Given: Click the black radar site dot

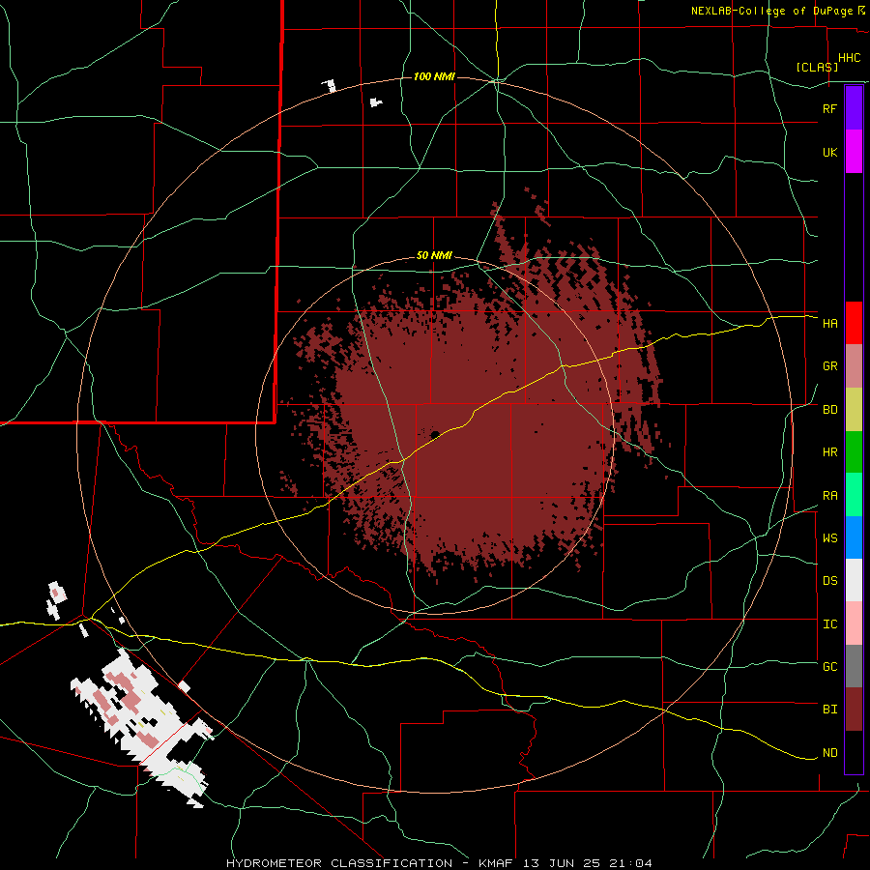Looking at the screenshot, I should click(x=436, y=434).
